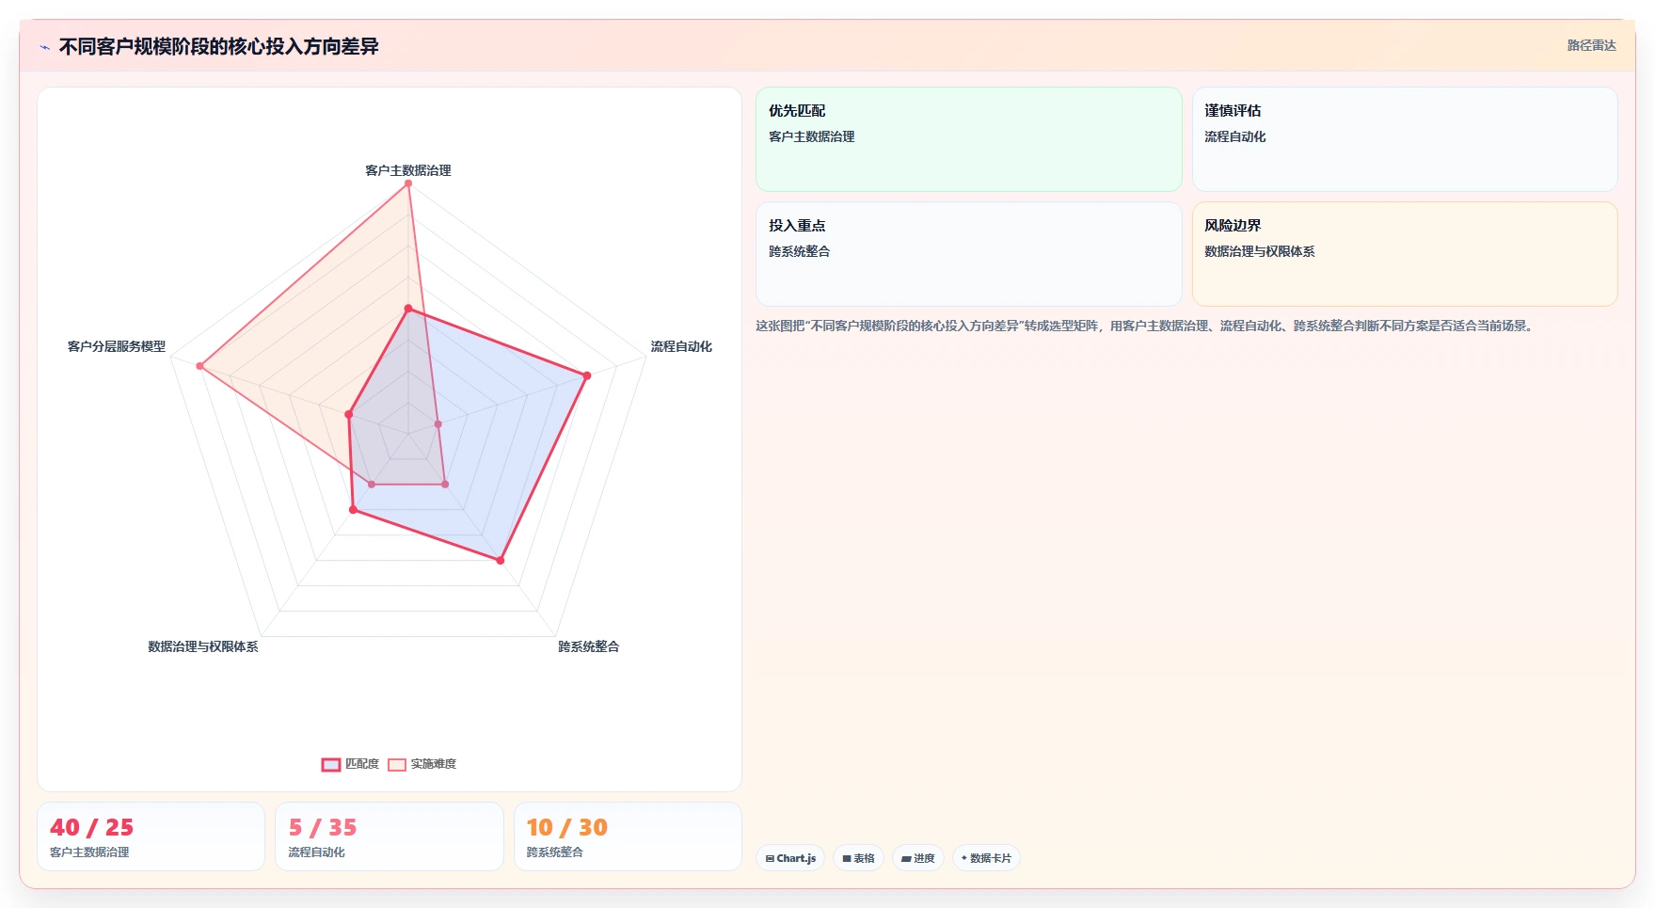Click the 匹配度 data point on 跨系统整合 axis
The width and height of the screenshot is (1655, 908).
coord(501,560)
